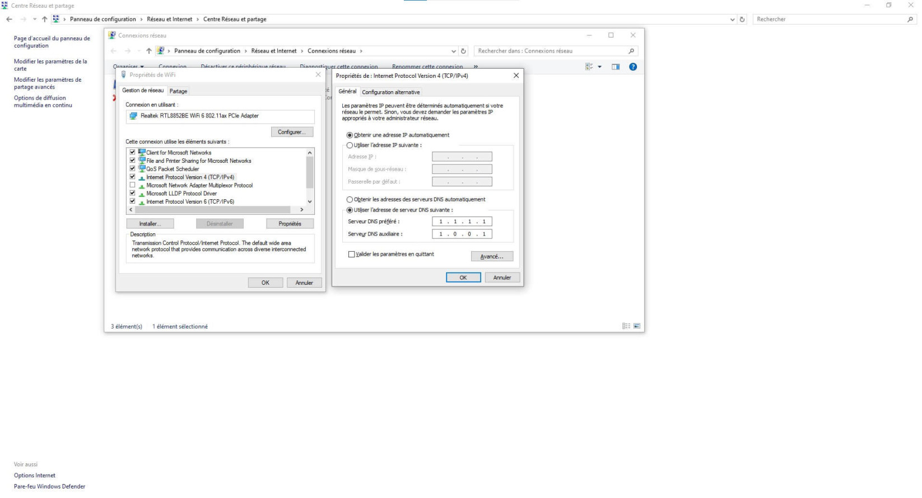
Task: Click the Help question mark icon
Action: (633, 67)
